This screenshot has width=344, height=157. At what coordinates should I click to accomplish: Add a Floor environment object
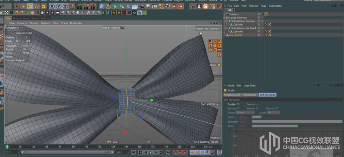(x=135, y=6)
